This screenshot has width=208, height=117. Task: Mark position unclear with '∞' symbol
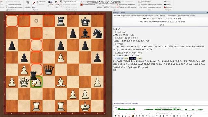(170, 116)
